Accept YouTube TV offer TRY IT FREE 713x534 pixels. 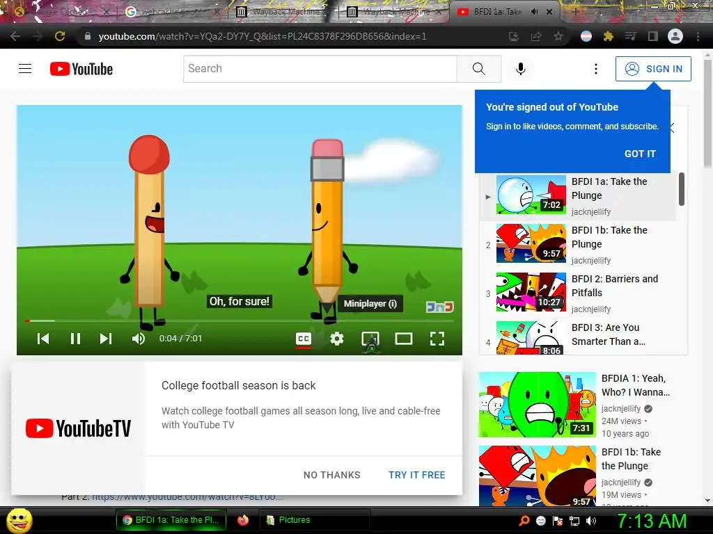coord(417,475)
